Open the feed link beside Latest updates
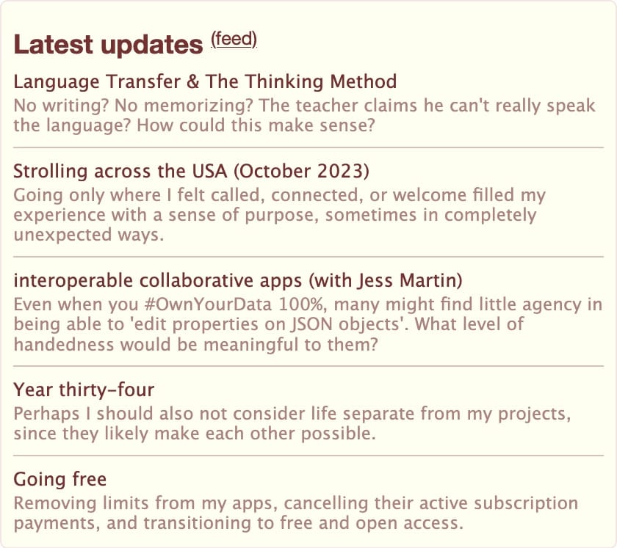The width and height of the screenshot is (617, 548). click(234, 40)
